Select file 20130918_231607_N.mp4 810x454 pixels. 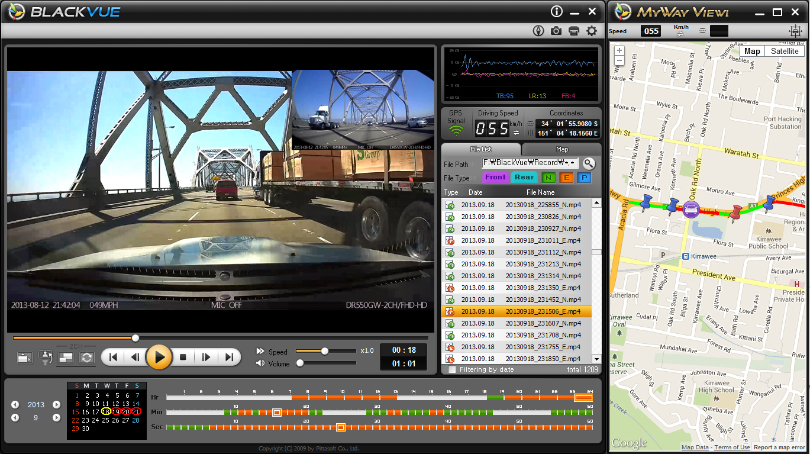(517, 323)
